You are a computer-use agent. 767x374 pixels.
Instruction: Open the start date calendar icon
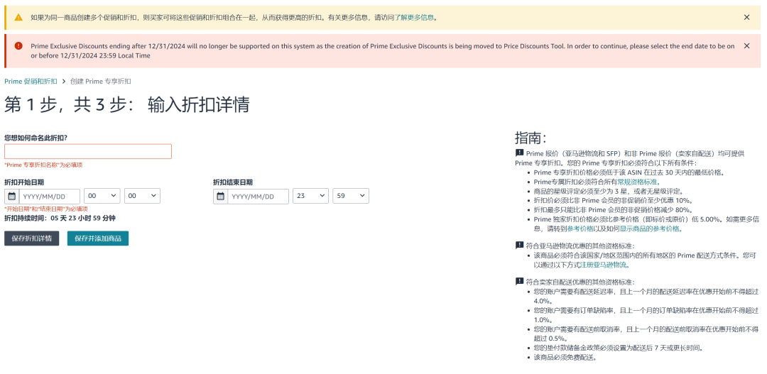(12, 196)
